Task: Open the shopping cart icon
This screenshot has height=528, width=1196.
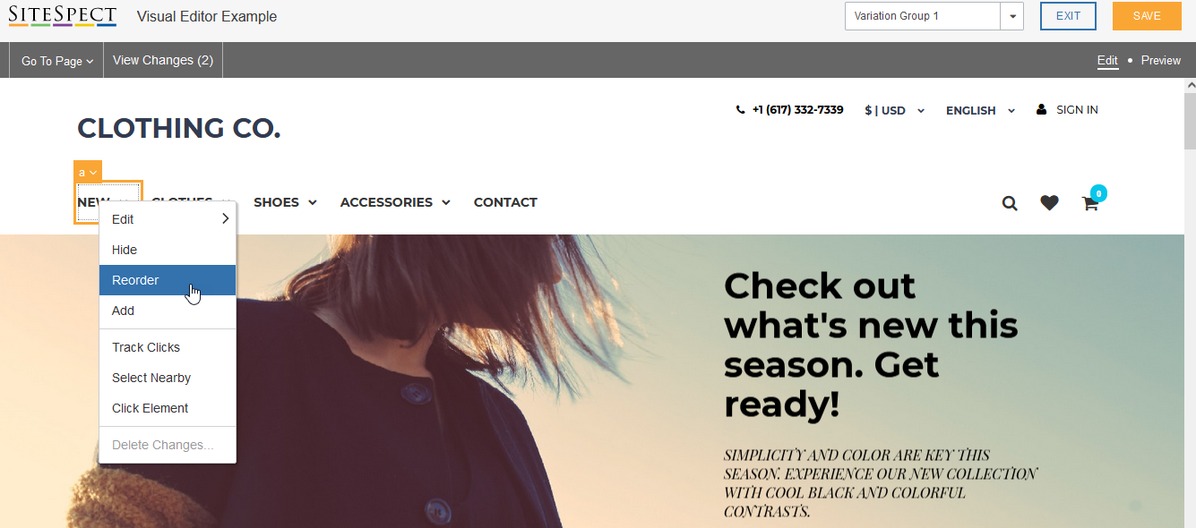Action: point(1090,203)
